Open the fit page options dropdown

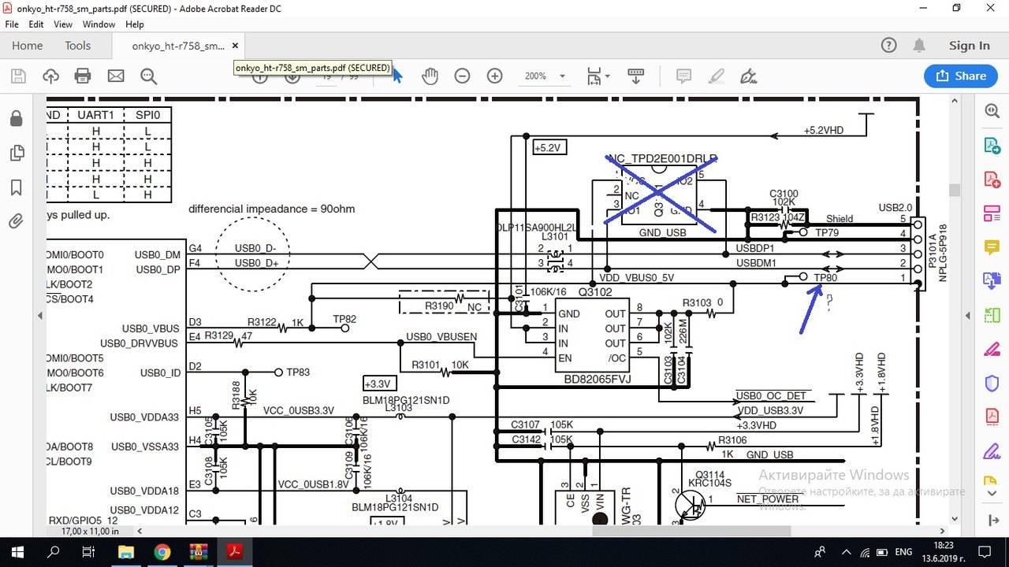coord(599,76)
